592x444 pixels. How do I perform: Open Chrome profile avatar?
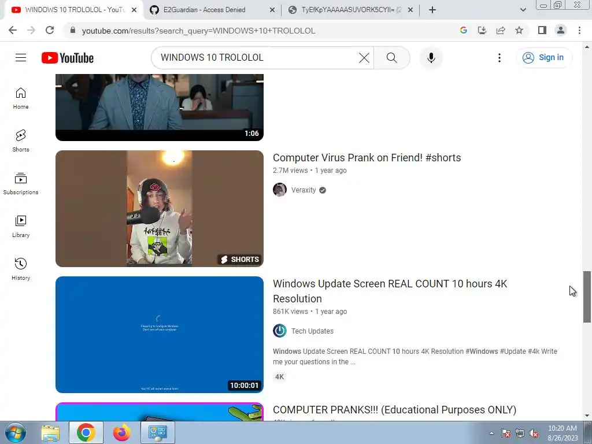[561, 31]
